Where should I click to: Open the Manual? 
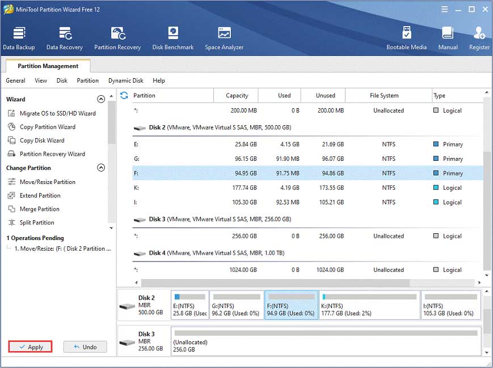[448, 38]
